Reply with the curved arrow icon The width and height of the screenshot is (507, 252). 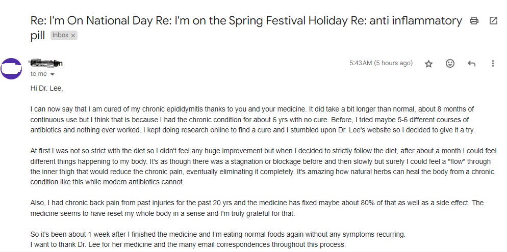[x=471, y=64]
